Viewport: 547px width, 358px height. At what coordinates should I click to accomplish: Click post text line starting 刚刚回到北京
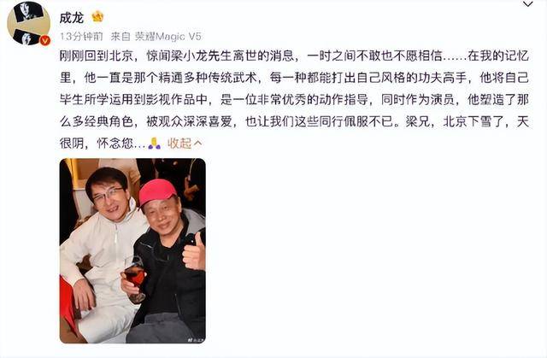pos(294,56)
